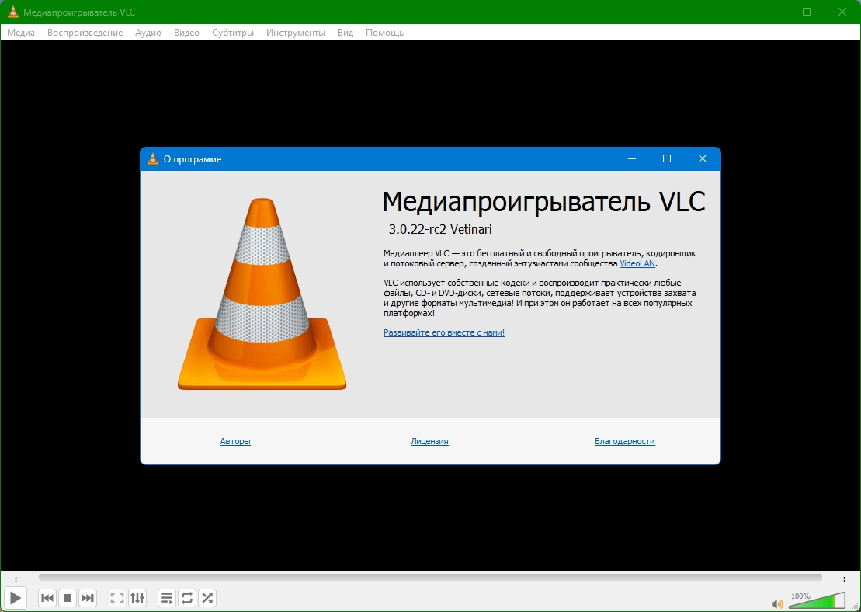Open the Аудио menu
Screen dimensions: 861x612
[148, 33]
